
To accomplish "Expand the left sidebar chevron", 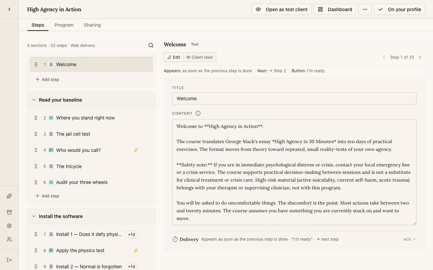I will [9, 9].
